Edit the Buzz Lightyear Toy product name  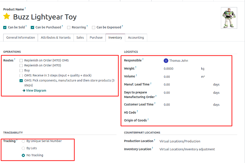pos(45,17)
